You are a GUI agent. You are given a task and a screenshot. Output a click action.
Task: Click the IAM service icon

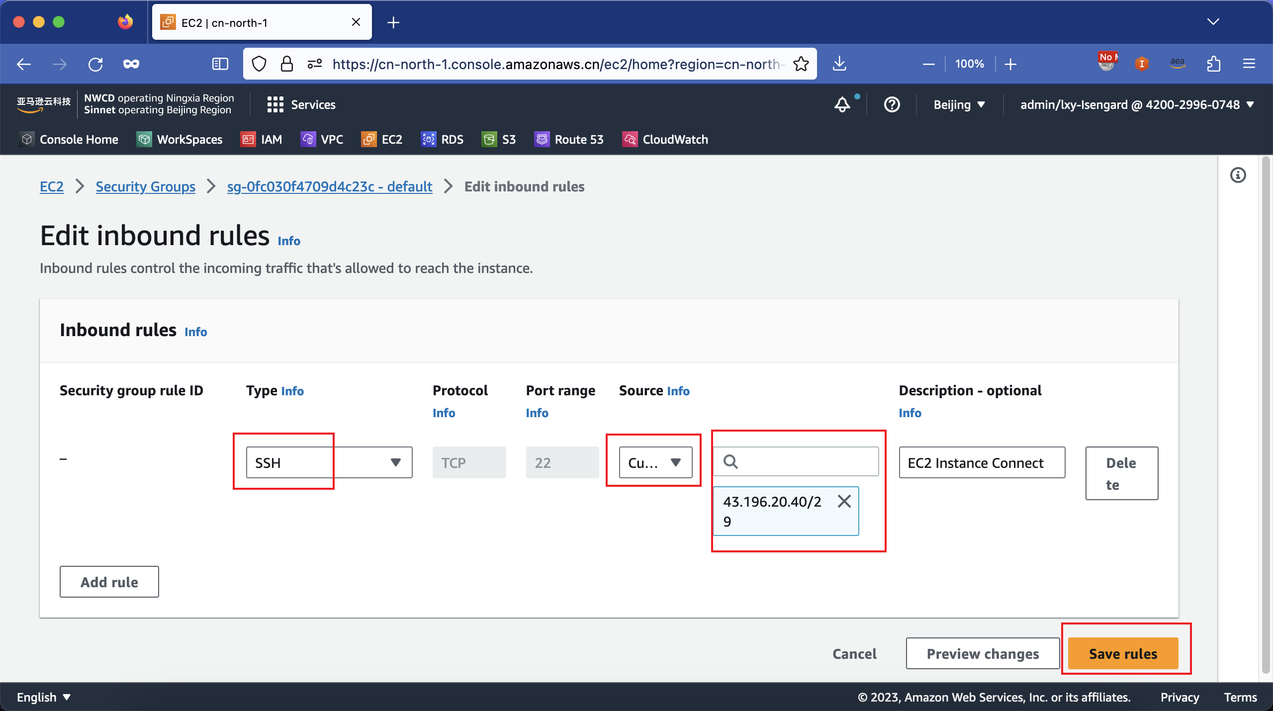[248, 139]
